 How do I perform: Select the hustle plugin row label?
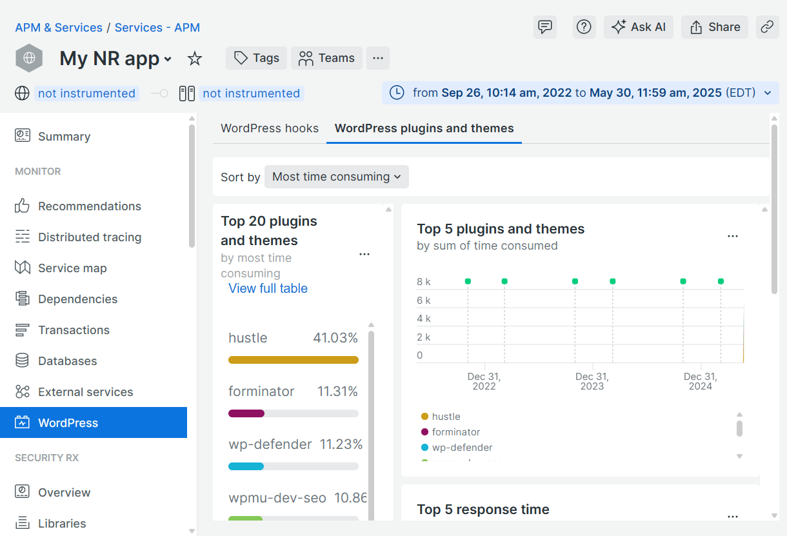tap(248, 338)
